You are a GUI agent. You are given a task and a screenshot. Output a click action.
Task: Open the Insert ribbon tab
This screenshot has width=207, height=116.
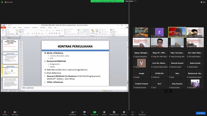tap(14, 27)
